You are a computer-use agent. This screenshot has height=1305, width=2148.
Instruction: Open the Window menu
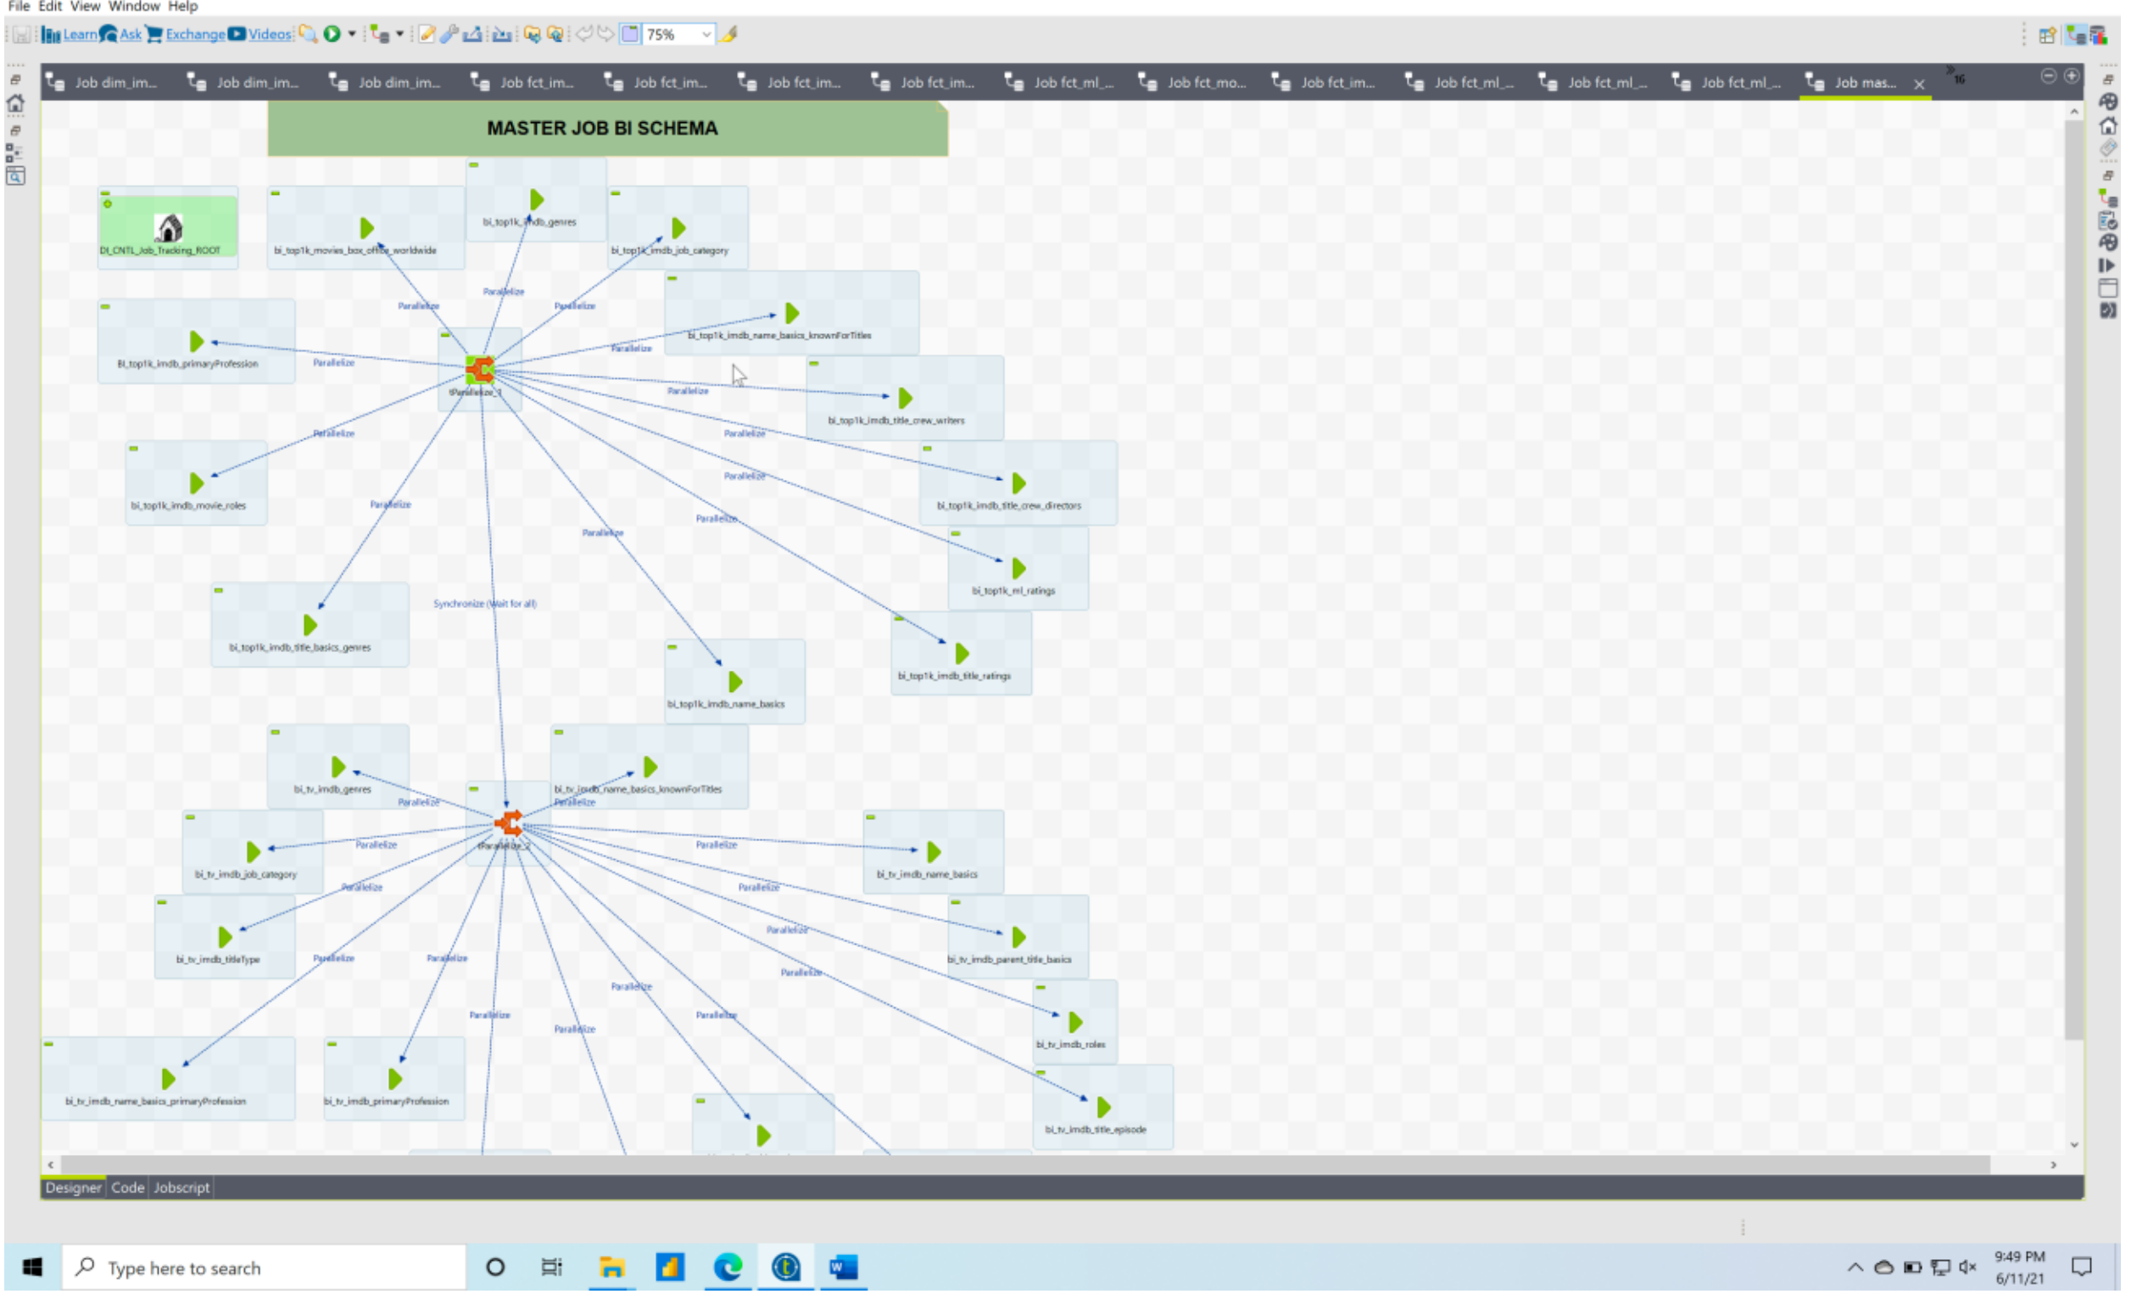tap(133, 6)
